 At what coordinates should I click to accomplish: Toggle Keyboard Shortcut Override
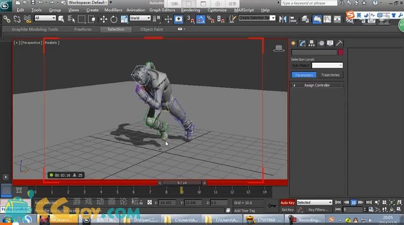coord(178,19)
